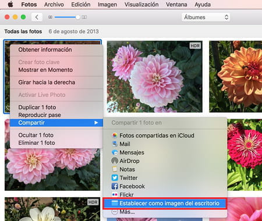Screen dimensions: 262x221
Task: Select the Notas notepad icon
Action: click(115, 169)
